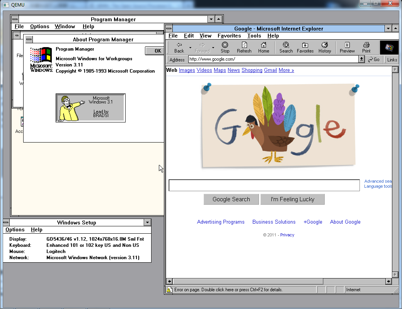Open the Language tools link
The image size is (402, 309).
coord(378,186)
